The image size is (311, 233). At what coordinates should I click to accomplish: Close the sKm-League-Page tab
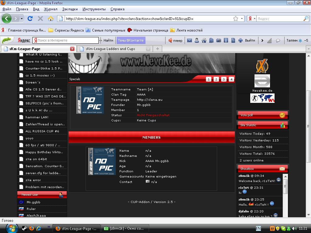pos(72,49)
